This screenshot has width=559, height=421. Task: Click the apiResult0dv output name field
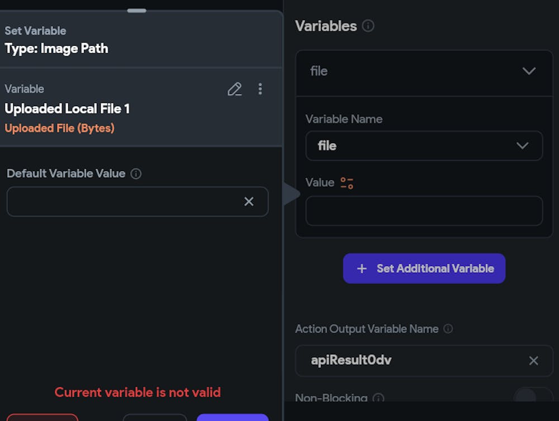[x=414, y=361]
